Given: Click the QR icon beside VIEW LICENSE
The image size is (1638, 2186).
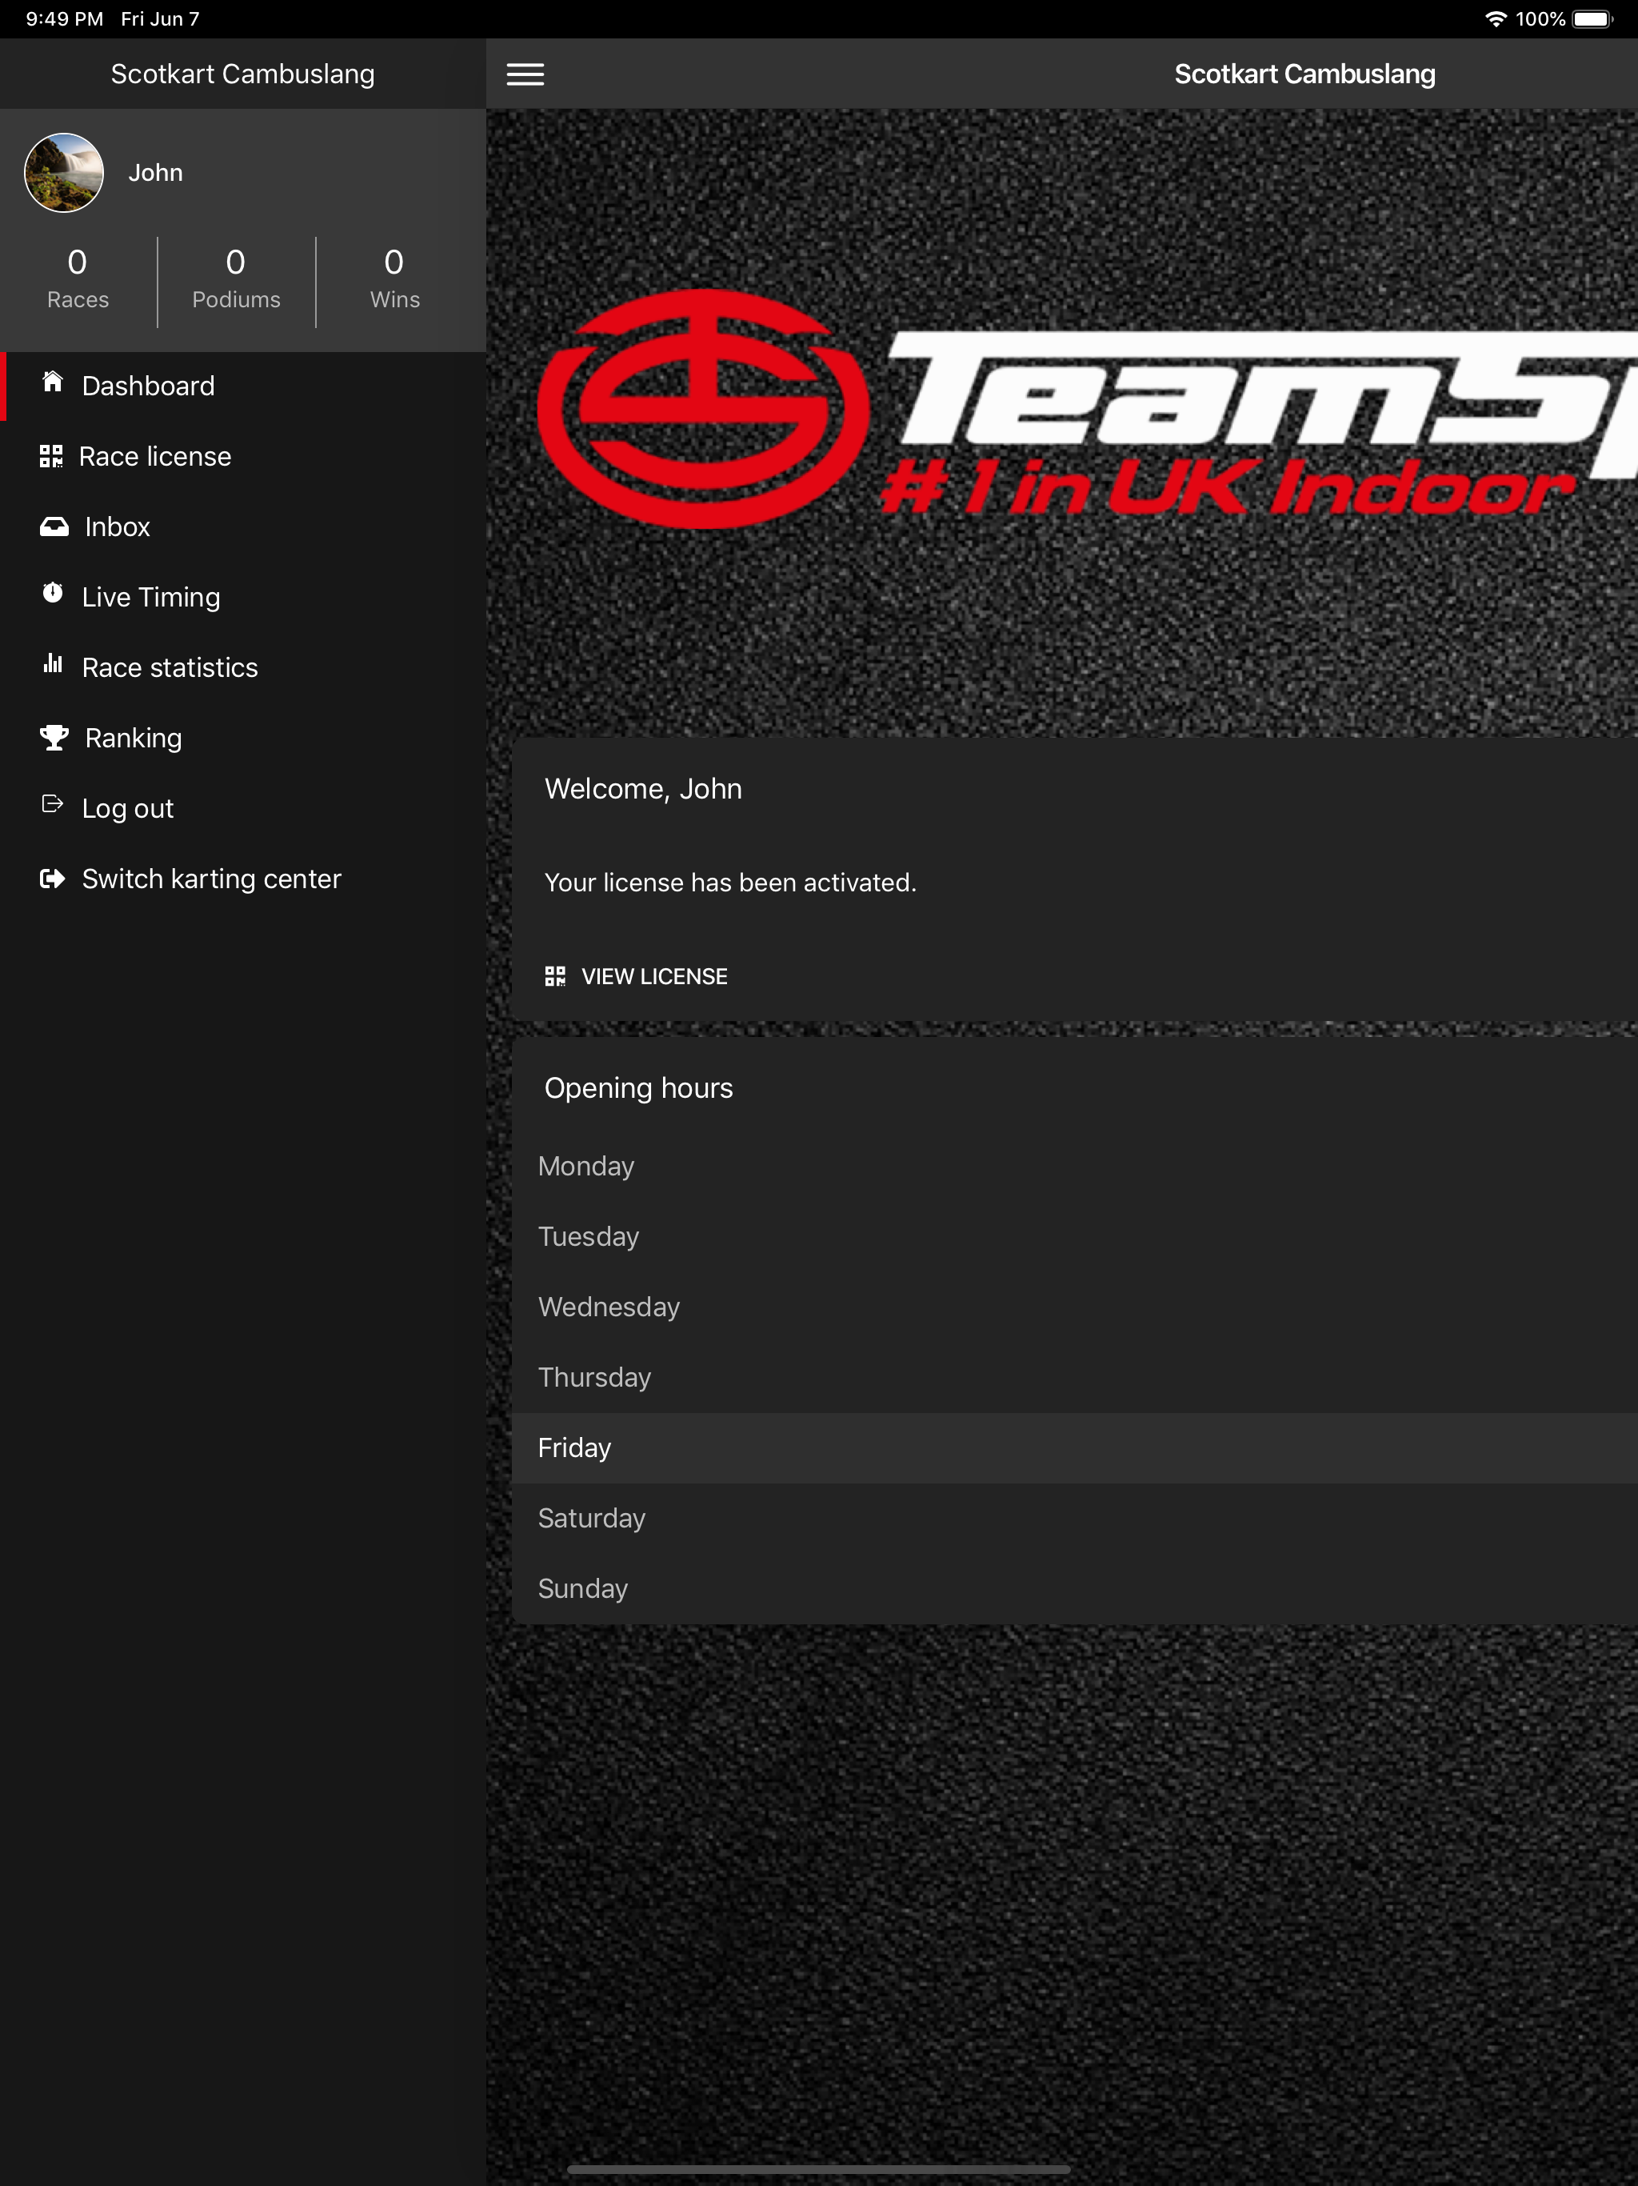Looking at the screenshot, I should [555, 976].
